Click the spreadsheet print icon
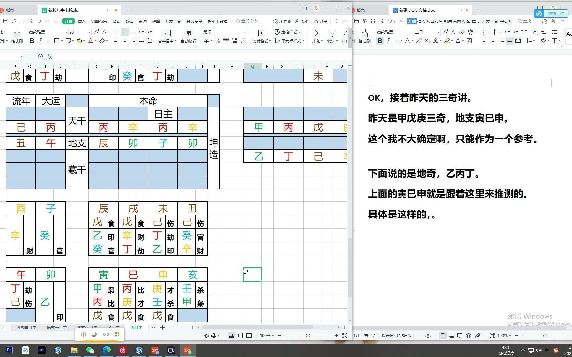 [x=22, y=21]
